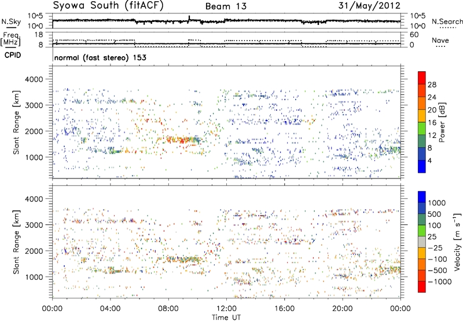Click the '1000' range tick in the velocity panel

tap(34, 277)
